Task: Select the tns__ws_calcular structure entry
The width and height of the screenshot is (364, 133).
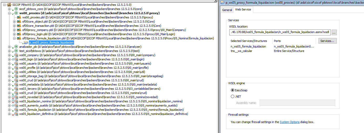Action: [241, 51]
